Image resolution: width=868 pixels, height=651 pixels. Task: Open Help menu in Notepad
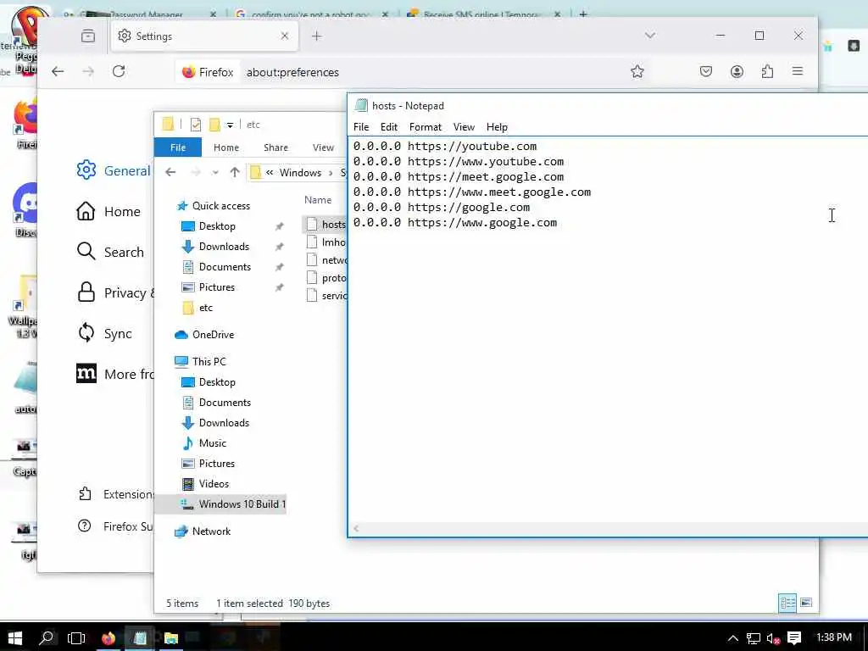pos(497,127)
